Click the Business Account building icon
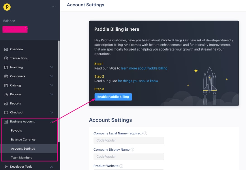 tap(6, 121)
